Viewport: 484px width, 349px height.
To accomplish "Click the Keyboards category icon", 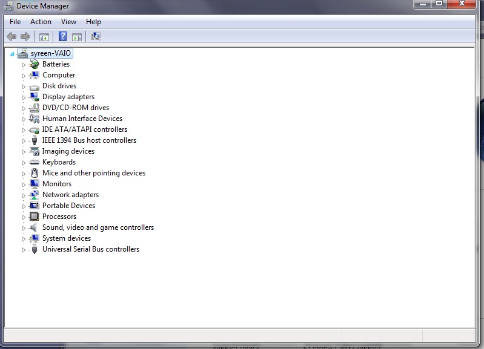I will (x=35, y=162).
